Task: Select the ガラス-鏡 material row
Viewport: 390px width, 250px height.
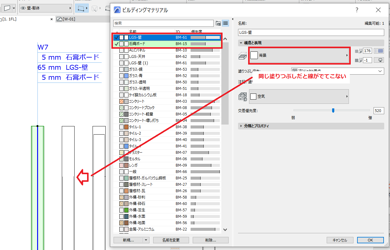Action: coord(167,69)
